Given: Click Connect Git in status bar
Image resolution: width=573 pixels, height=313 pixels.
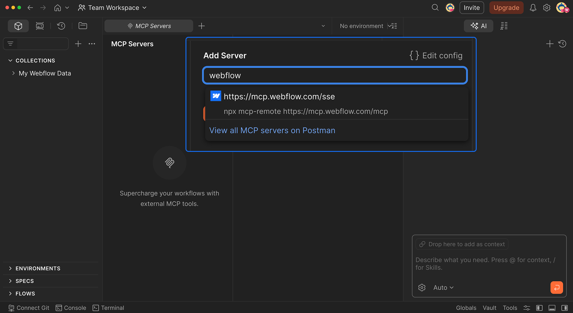Looking at the screenshot, I should [29, 308].
